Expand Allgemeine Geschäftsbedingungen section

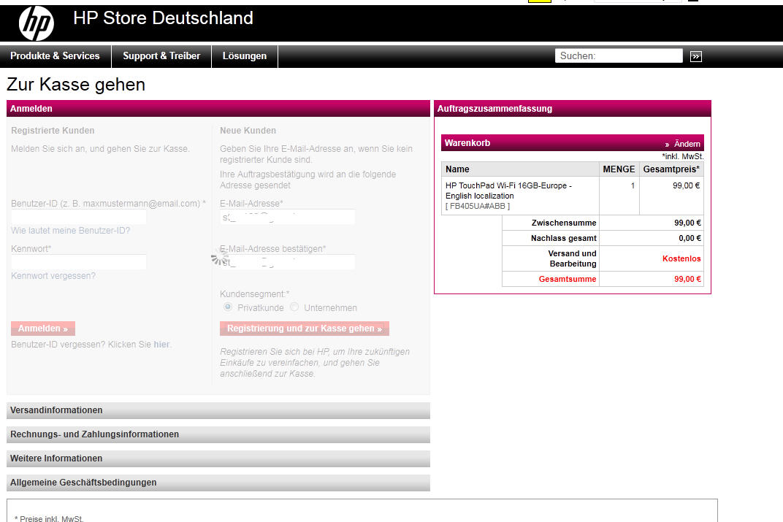218,483
